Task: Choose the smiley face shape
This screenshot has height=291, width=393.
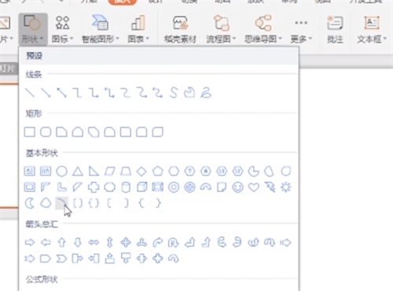Action: [237, 187]
